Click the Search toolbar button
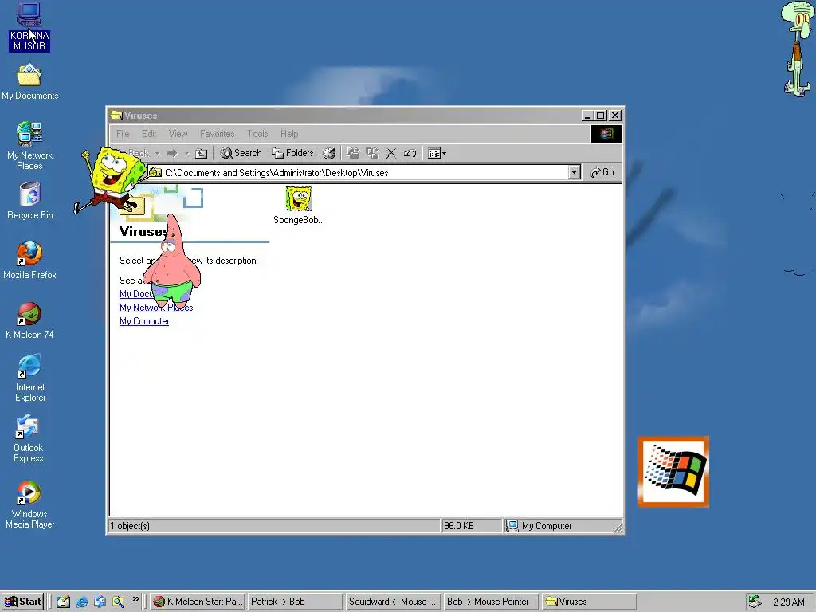This screenshot has width=816, height=612. tap(241, 153)
